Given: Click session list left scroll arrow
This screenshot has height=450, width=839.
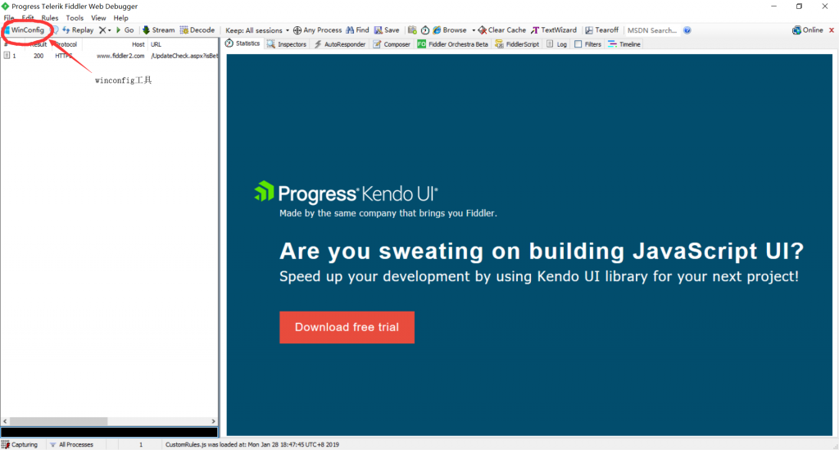Looking at the screenshot, I should point(5,421).
